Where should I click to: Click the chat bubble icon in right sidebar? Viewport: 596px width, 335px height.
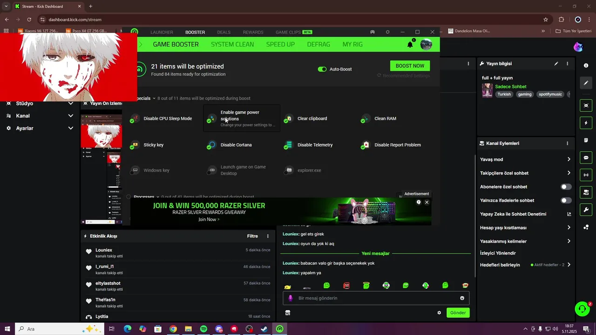[586, 158]
